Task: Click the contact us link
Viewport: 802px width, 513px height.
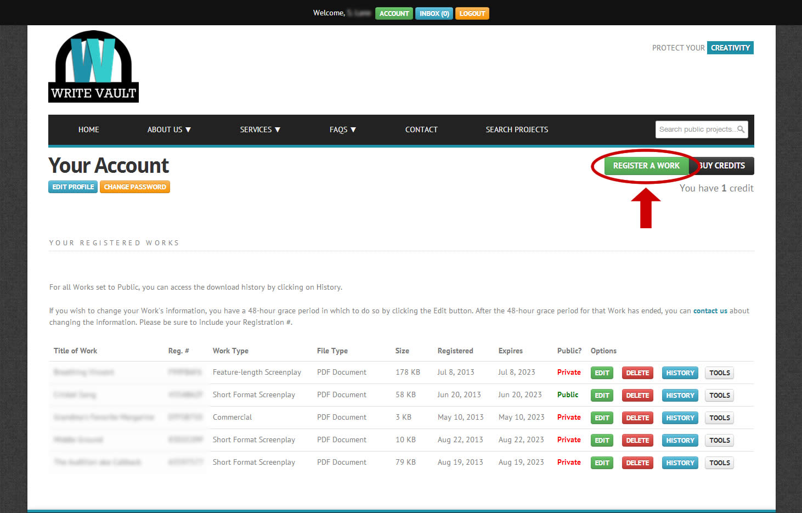Action: [710, 310]
